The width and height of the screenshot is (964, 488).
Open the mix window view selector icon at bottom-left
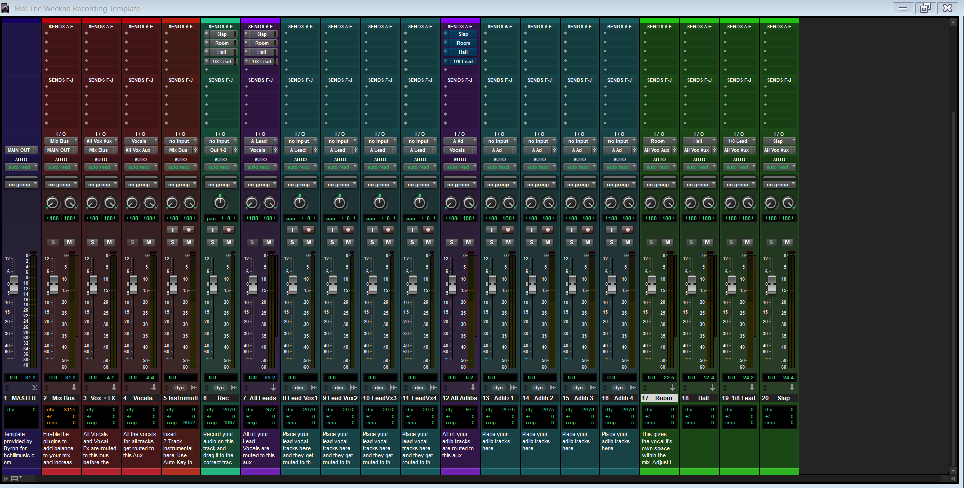[x=15, y=478]
